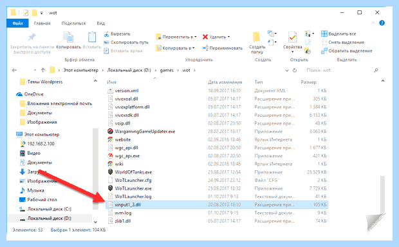Collapse the ribbon with the chevron
Screen dimensions: 399x247
point(373,23)
